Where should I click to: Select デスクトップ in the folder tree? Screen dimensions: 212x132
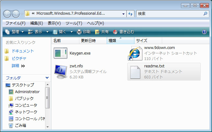pyautogui.click(x=23, y=85)
